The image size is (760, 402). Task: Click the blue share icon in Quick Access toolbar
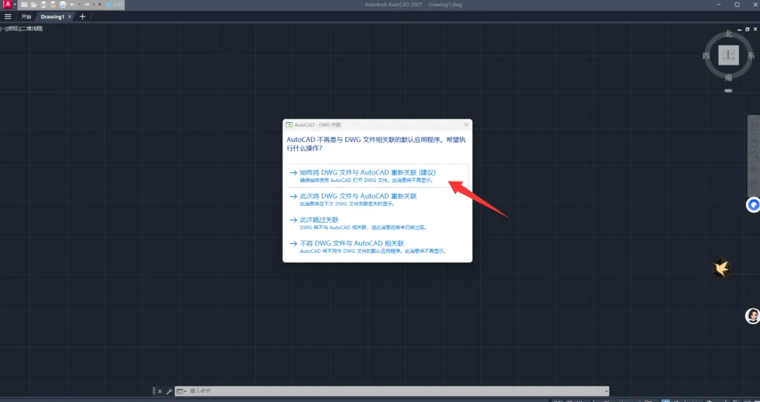click(x=108, y=4)
